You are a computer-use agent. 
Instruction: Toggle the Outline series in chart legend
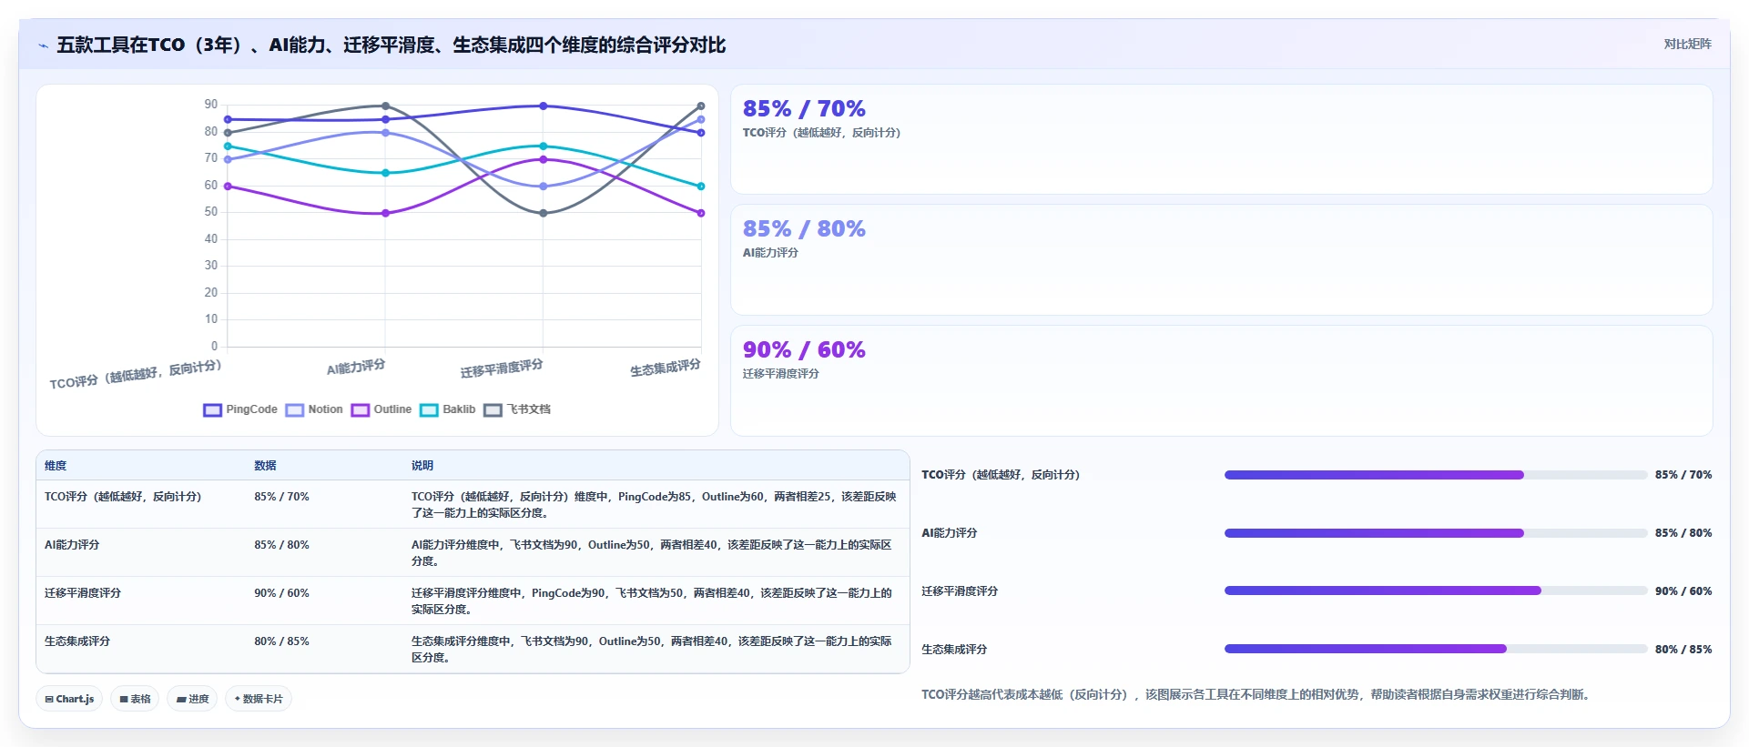381,409
